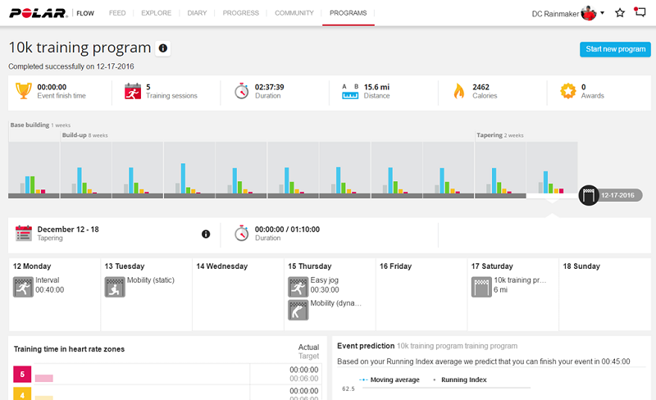Click the 14 Wednesday day header
This screenshot has height=400, width=656.
221,266
